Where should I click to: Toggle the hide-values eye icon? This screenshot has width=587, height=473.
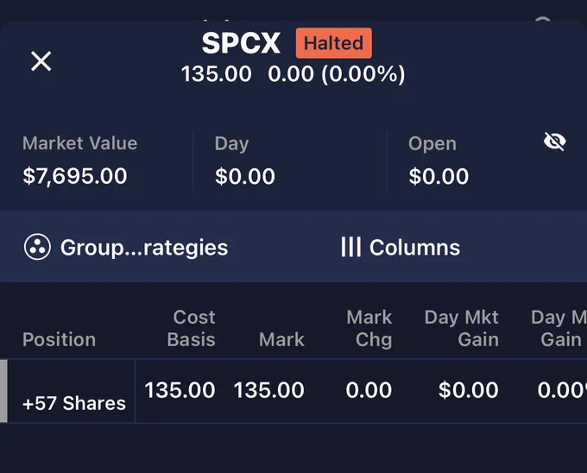(x=554, y=142)
